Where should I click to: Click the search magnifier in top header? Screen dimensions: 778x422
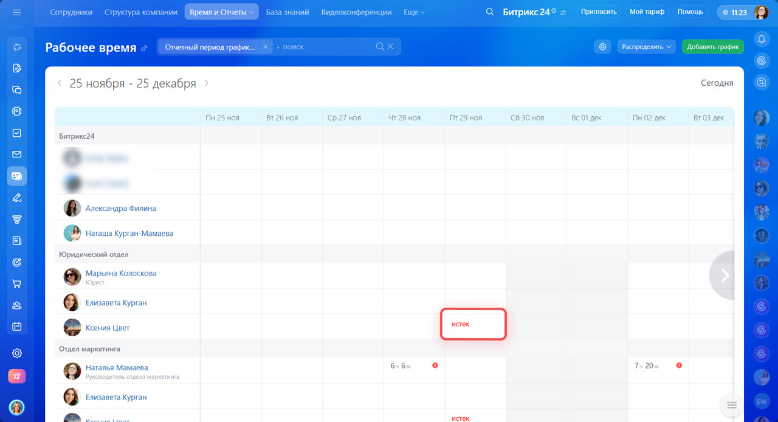click(490, 12)
